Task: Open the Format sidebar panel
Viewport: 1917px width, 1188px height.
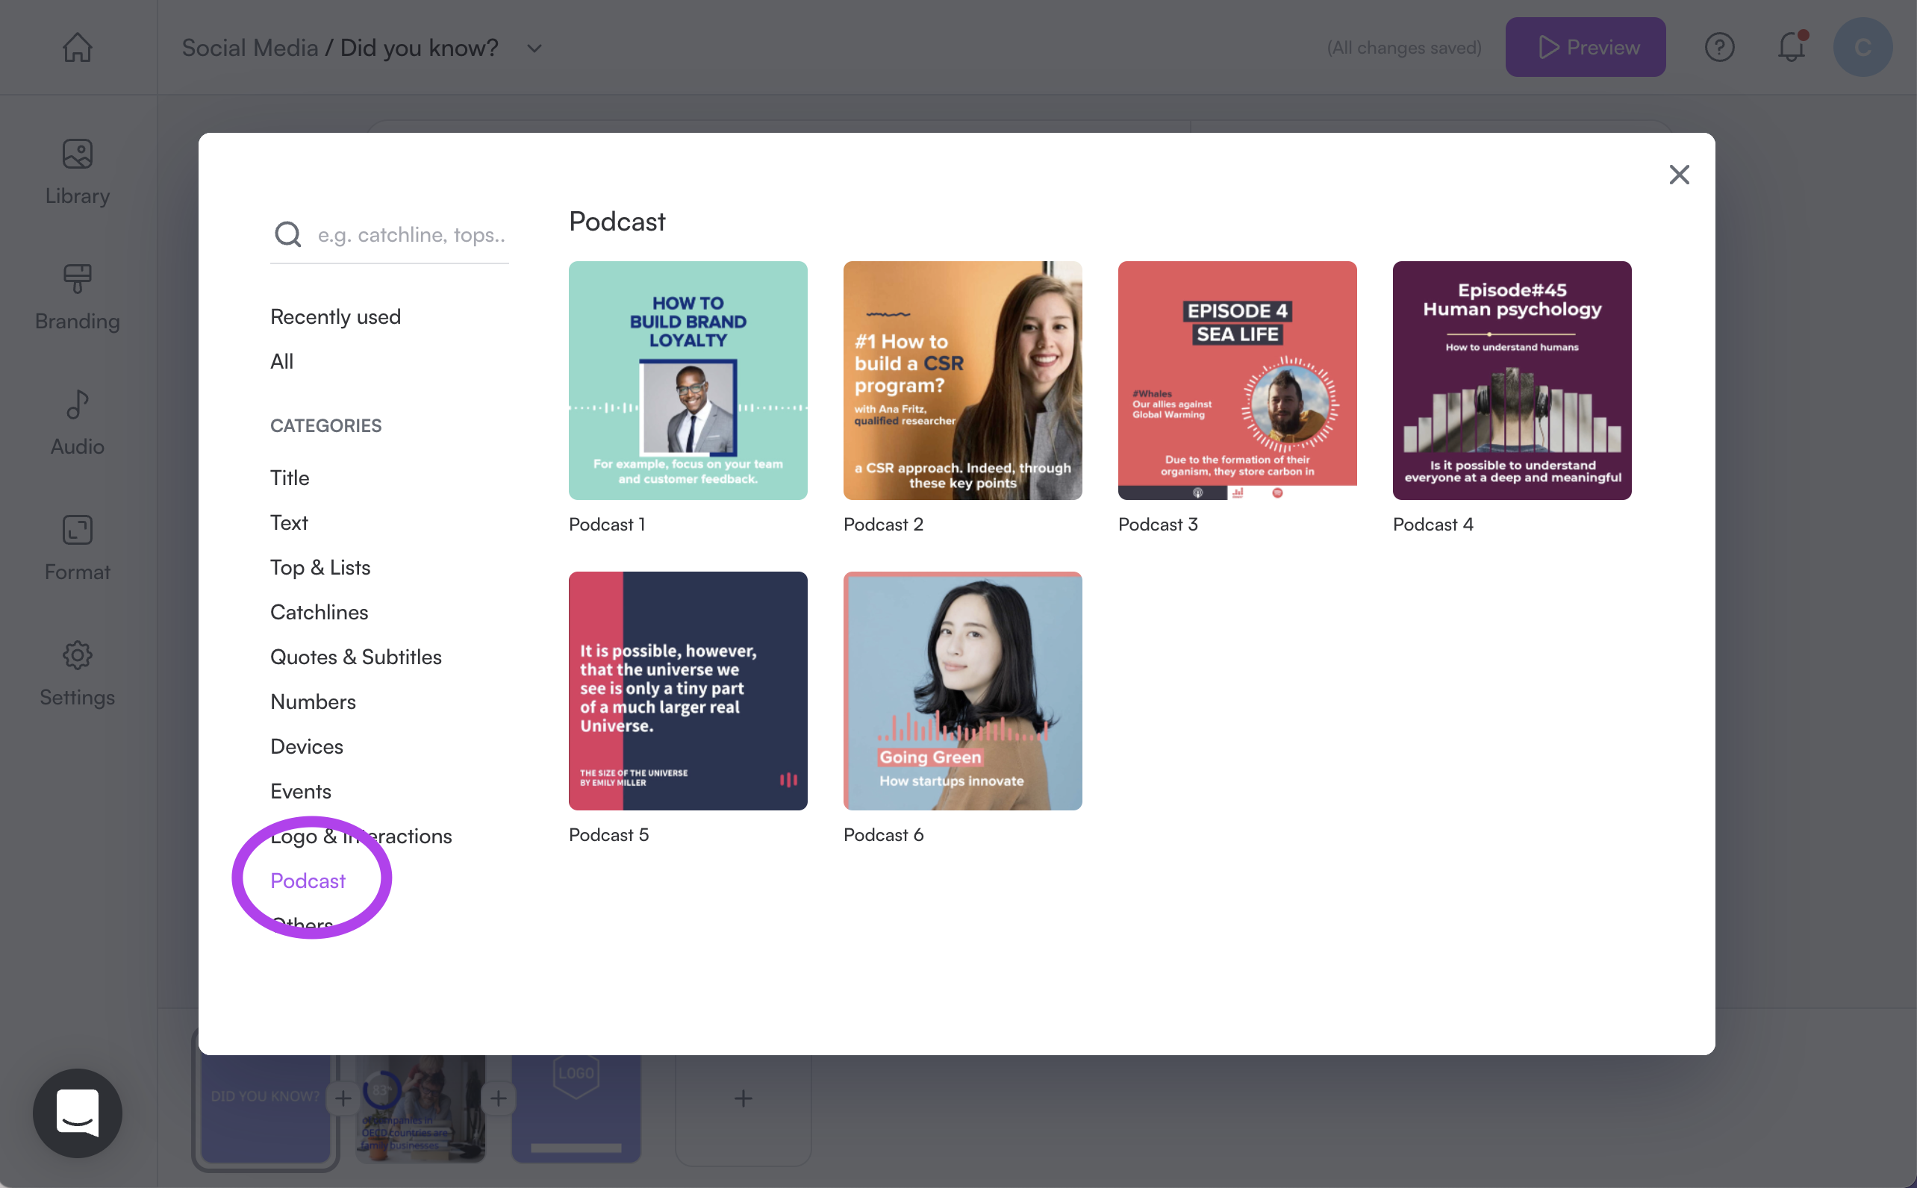Action: pyautogui.click(x=77, y=548)
